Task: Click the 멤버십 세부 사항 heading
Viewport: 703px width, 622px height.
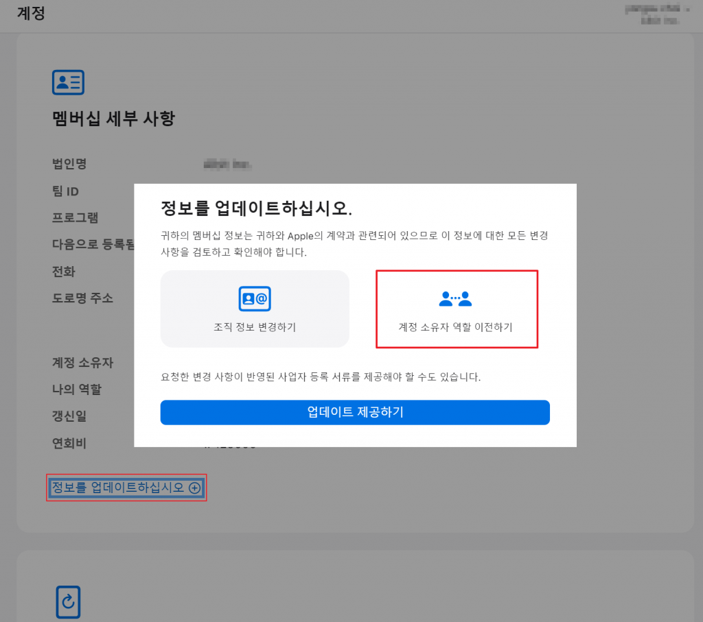Action: pyautogui.click(x=113, y=119)
